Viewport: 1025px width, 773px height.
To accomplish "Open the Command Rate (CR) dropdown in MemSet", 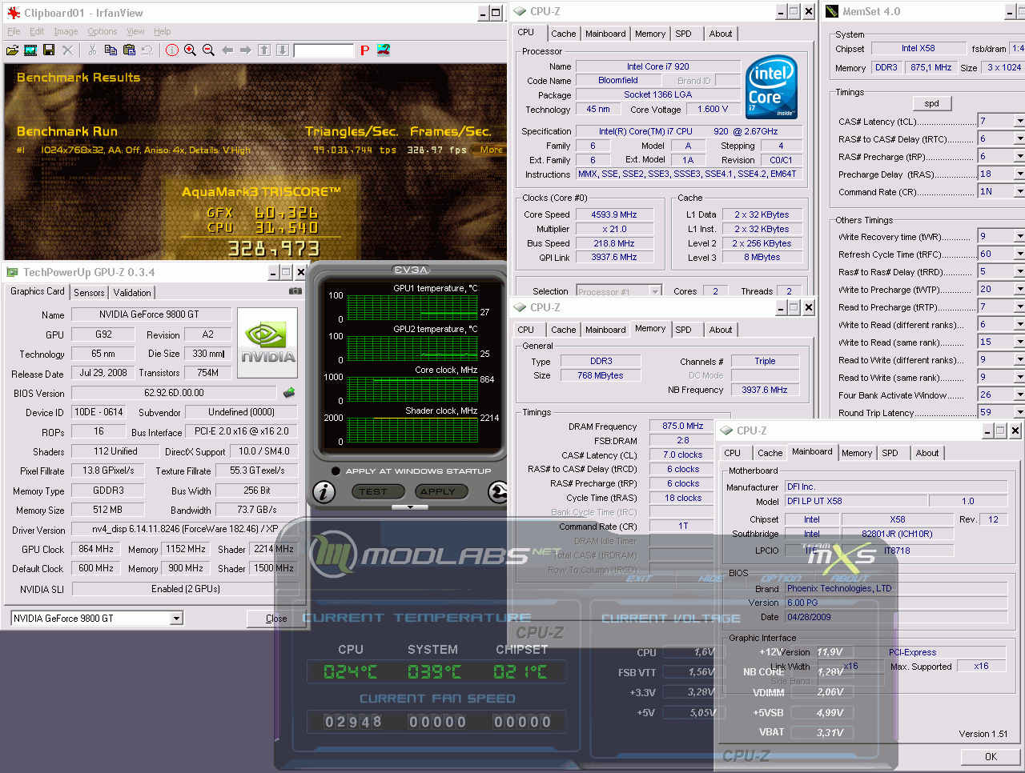I will (x=1019, y=192).
